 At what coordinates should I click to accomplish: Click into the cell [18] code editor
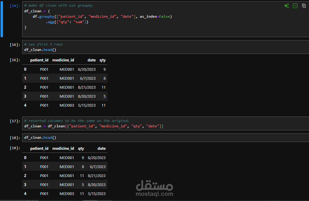tap(166, 137)
